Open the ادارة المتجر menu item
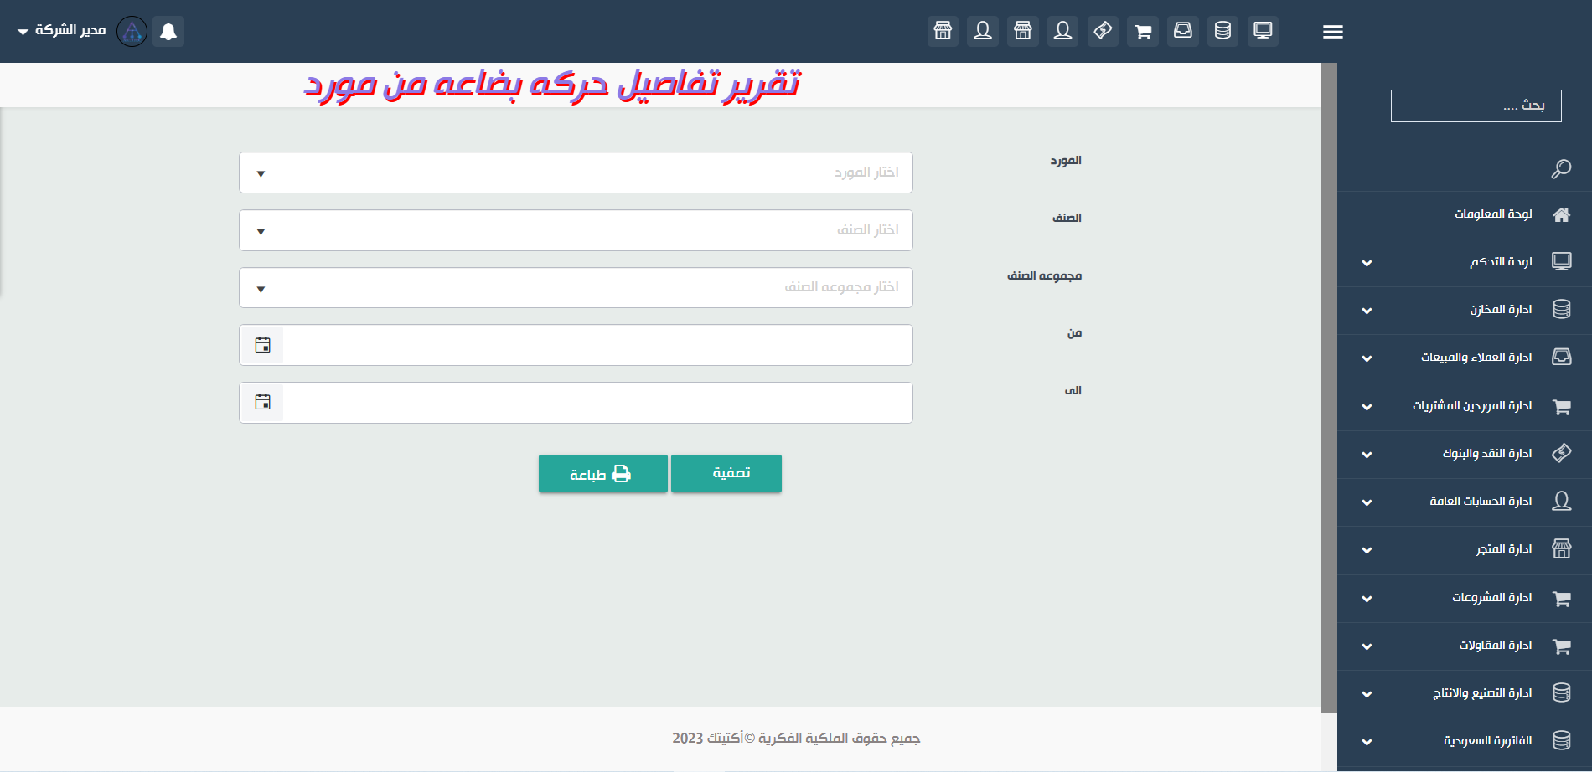This screenshot has height=772, width=1592. click(x=1465, y=549)
